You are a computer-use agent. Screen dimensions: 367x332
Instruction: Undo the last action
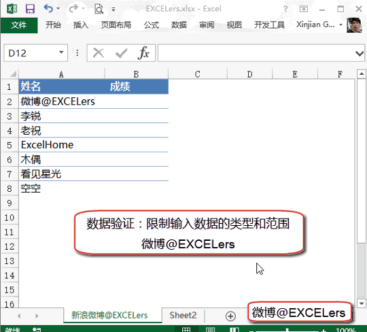(48, 9)
